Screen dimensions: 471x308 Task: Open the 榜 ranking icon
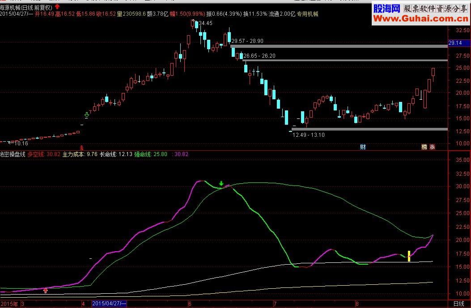(x=424, y=147)
